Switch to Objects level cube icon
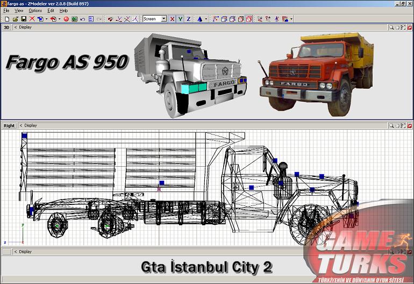414x284 pixels. [241, 19]
